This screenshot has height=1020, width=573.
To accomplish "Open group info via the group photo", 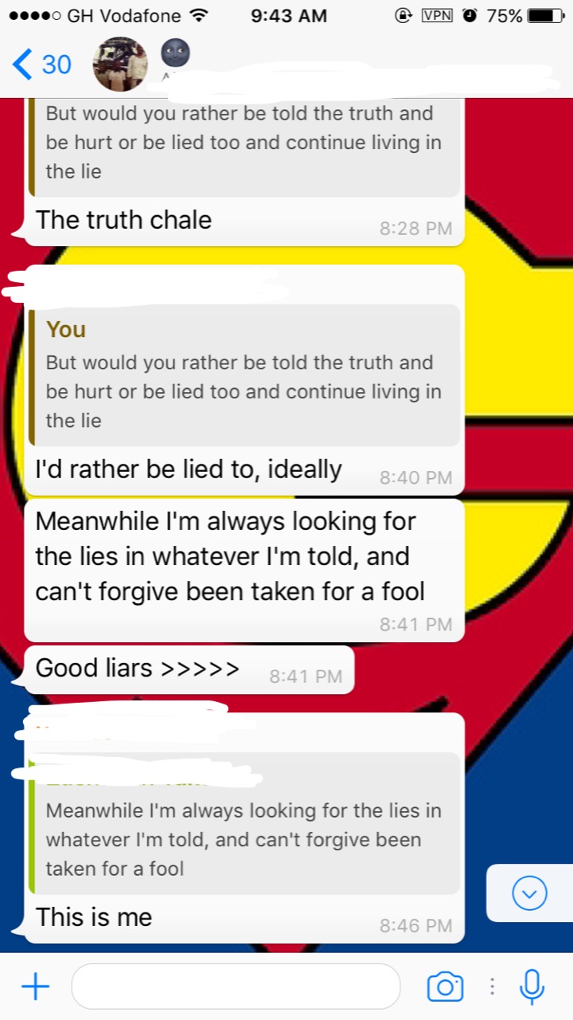I will pos(120,64).
